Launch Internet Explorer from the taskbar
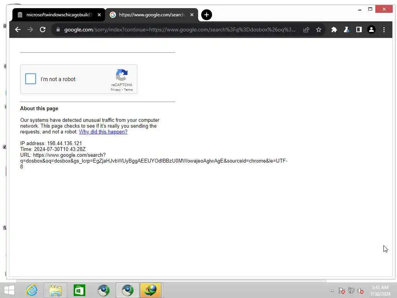The width and height of the screenshot is (397, 298). tap(31, 290)
